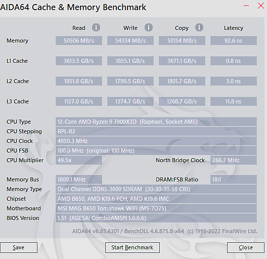Select the Memory latency value 92.6 ns
The image size is (267, 259).
point(234,41)
